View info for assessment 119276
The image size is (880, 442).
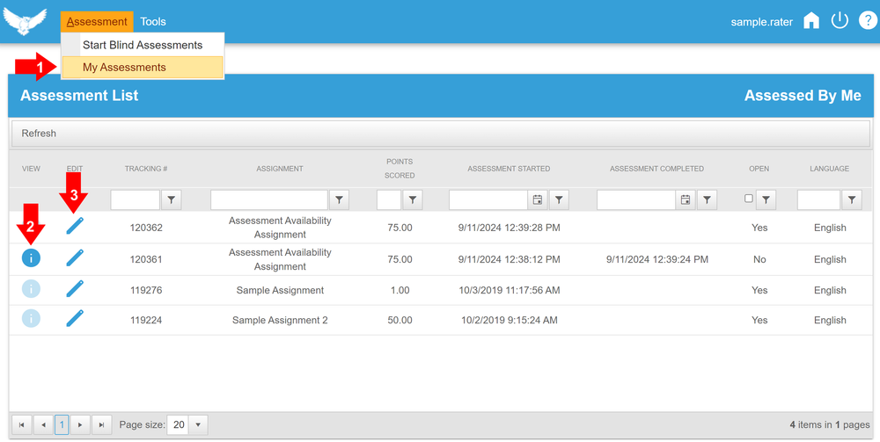coord(31,289)
